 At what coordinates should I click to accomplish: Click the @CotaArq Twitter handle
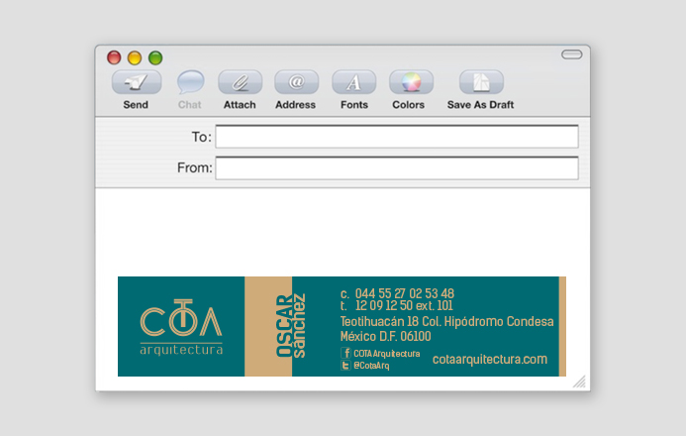[x=371, y=366]
